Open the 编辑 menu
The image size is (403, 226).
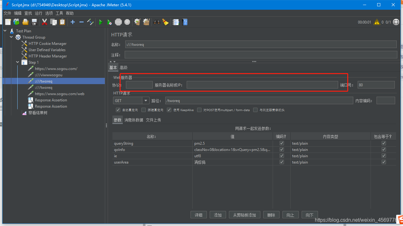click(18, 13)
